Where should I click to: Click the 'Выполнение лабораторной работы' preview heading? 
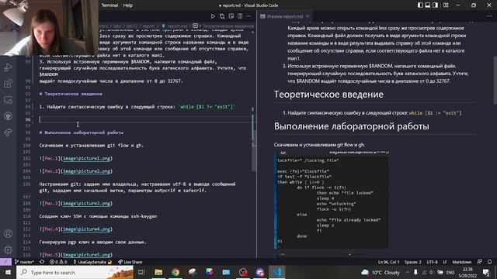pos(352,126)
